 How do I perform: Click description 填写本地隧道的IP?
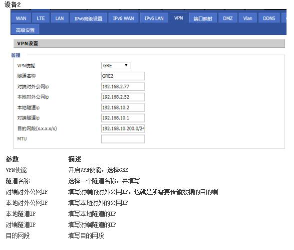pyautogui.click(x=92, y=214)
